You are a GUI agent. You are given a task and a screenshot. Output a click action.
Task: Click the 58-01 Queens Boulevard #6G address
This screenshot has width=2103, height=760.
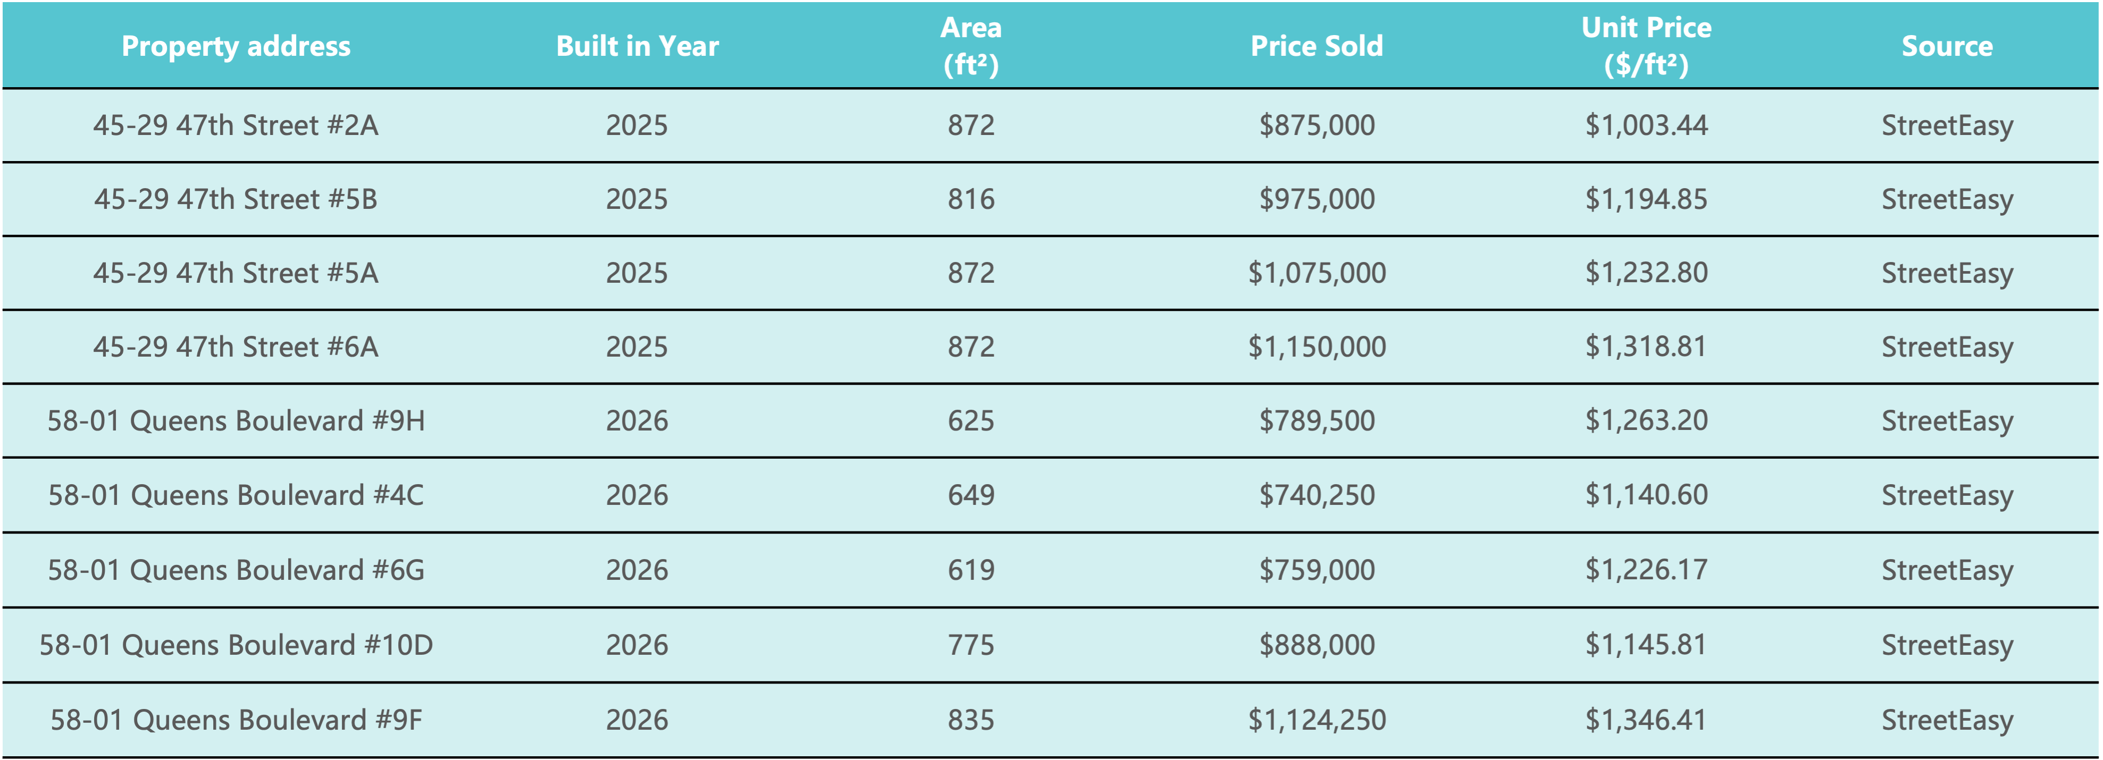[x=236, y=570]
